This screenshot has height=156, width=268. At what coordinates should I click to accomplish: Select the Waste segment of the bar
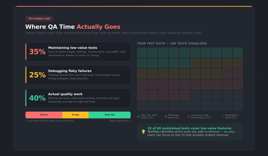point(44,115)
